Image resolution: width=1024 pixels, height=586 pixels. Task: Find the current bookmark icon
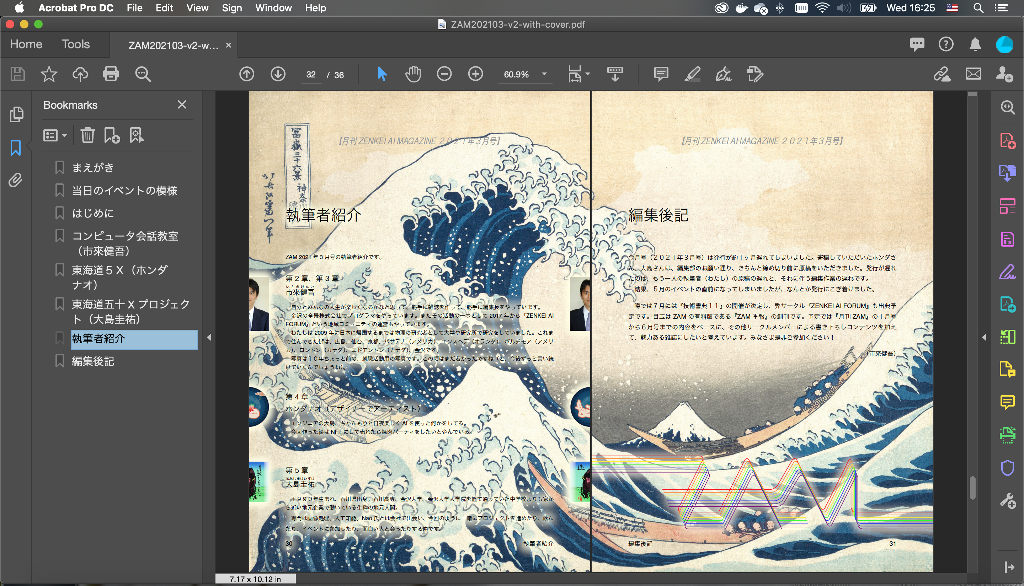(x=137, y=135)
